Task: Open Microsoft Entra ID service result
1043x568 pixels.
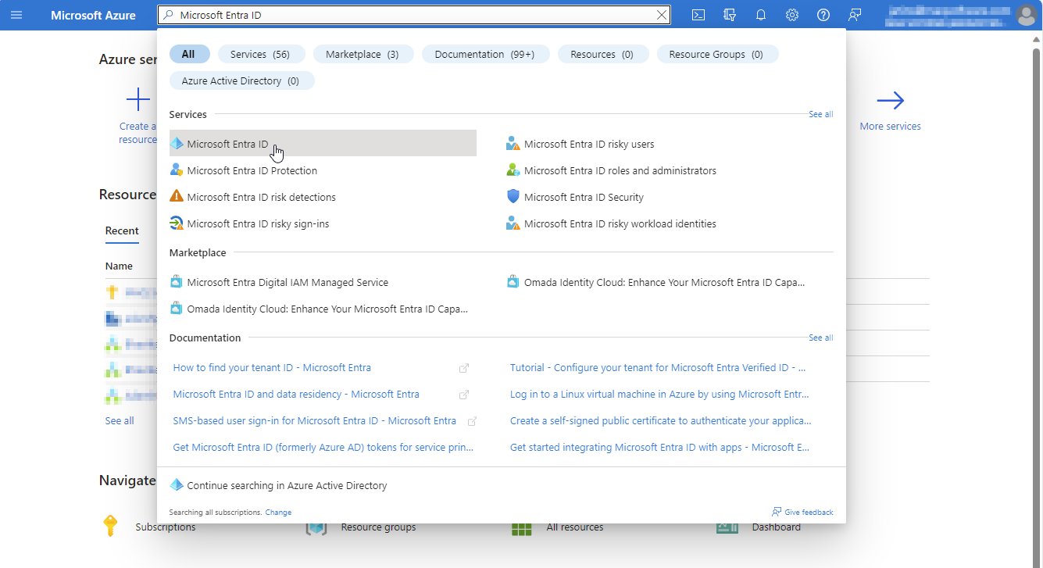Action: click(227, 144)
